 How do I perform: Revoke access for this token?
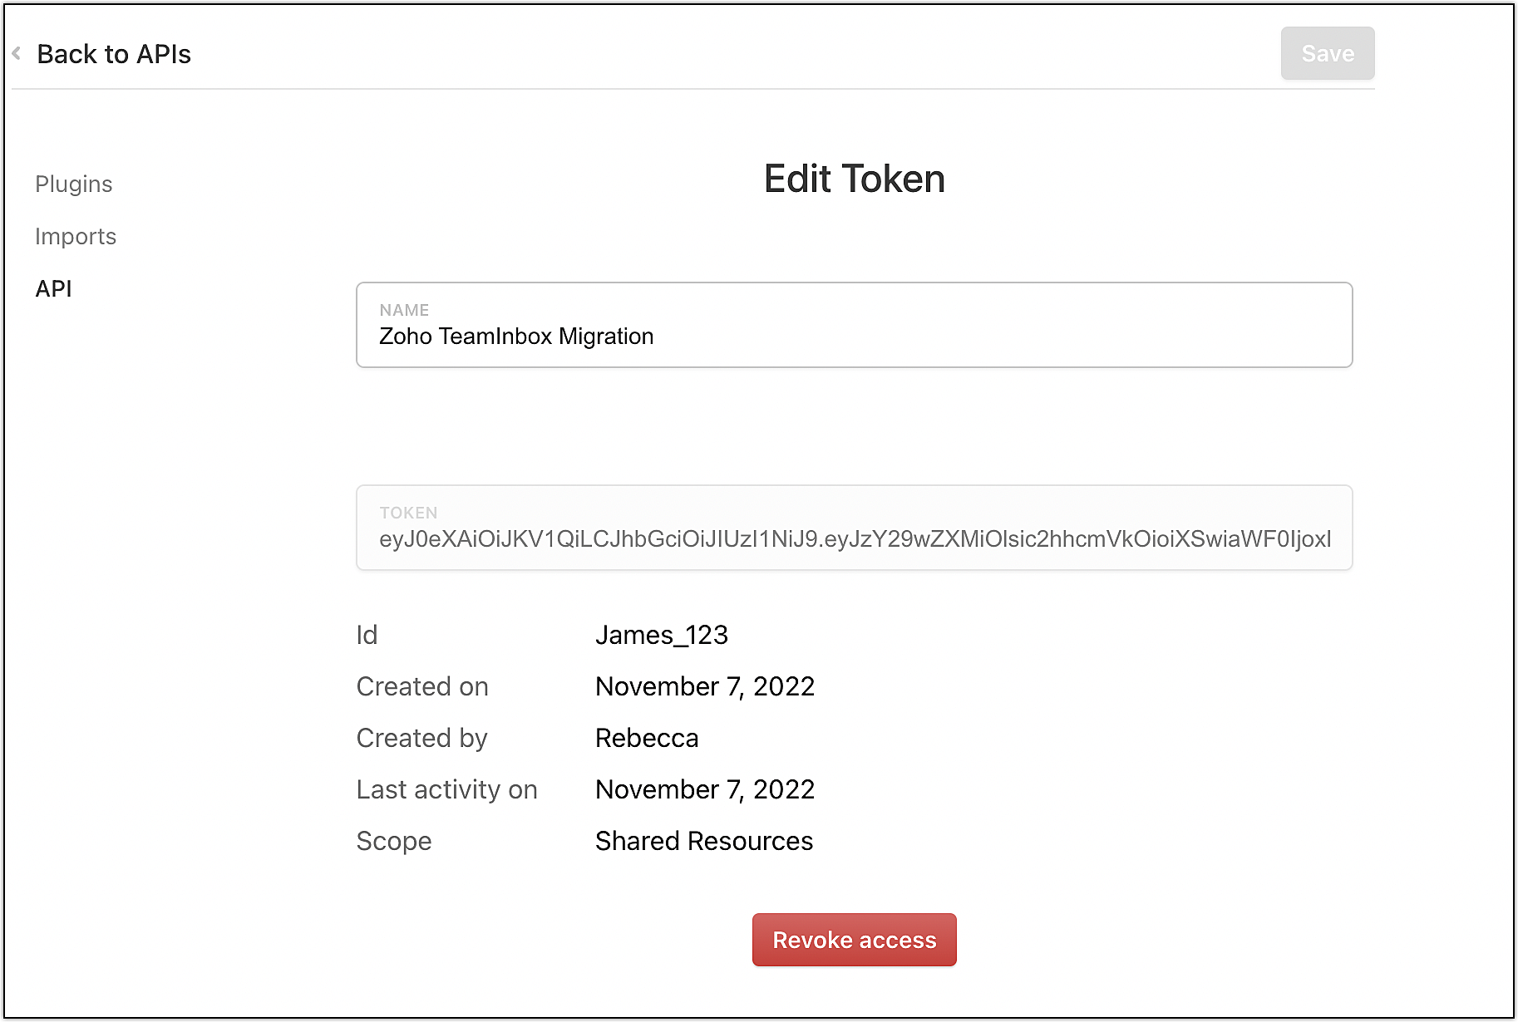pos(854,940)
